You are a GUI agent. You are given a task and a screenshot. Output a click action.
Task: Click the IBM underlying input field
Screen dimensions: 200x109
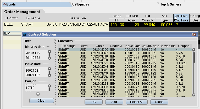point(12,33)
